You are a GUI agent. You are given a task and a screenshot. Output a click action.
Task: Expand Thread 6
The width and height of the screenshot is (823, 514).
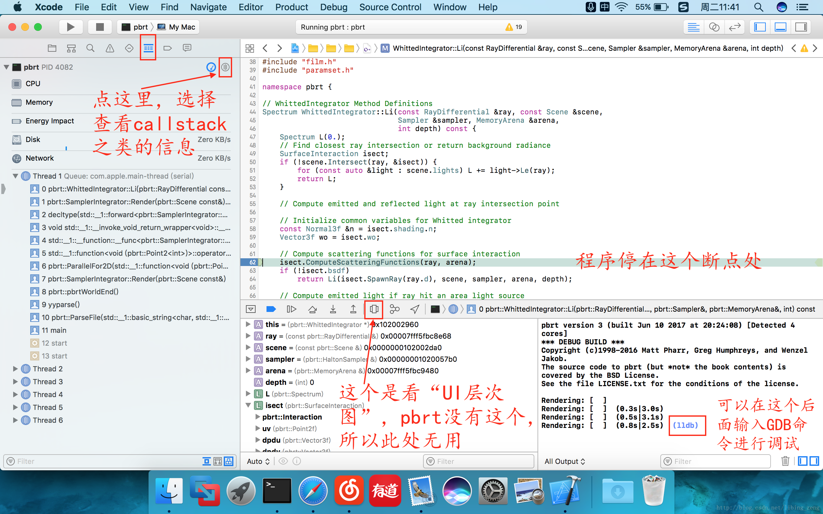15,420
